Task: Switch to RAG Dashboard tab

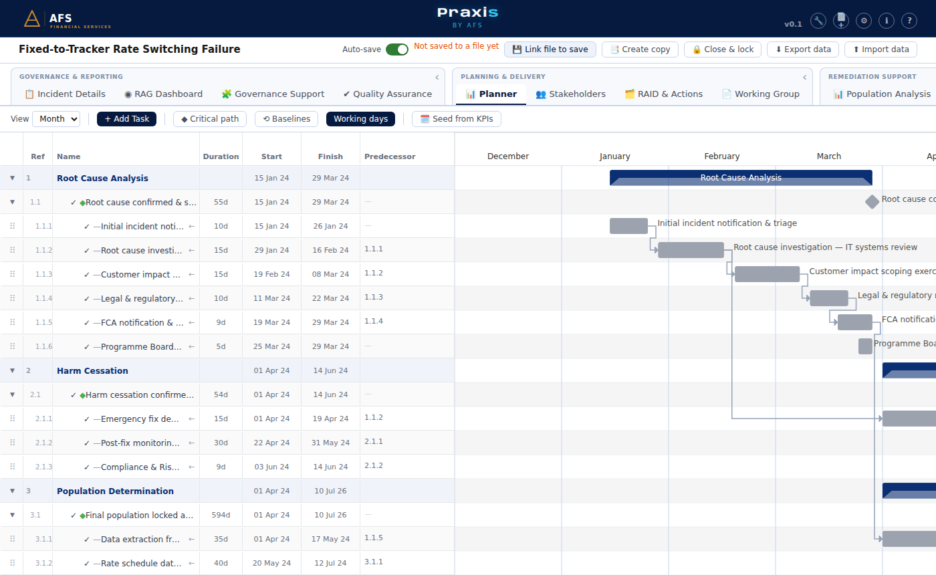Action: 163,94
